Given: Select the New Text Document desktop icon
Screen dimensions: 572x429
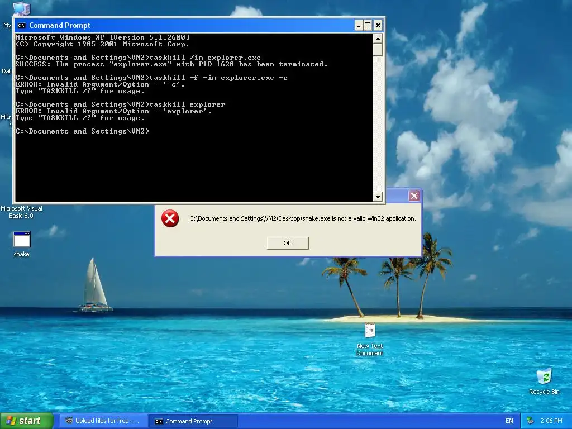Looking at the screenshot, I should click(x=370, y=339).
